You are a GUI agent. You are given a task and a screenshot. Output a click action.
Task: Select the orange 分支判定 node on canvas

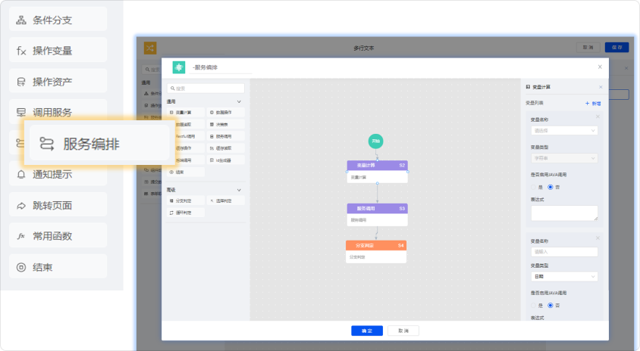click(x=375, y=251)
